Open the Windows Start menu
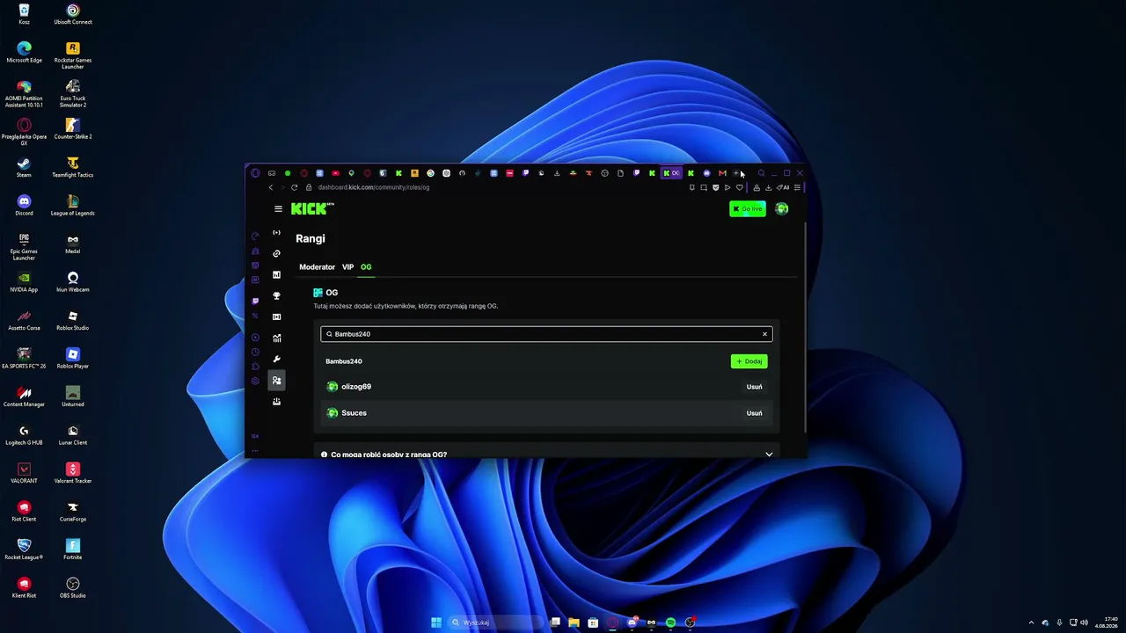The width and height of the screenshot is (1126, 633). click(x=436, y=622)
